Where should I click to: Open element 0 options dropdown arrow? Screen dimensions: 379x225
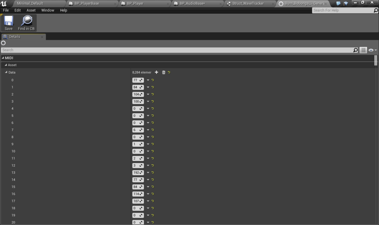[x=148, y=80]
